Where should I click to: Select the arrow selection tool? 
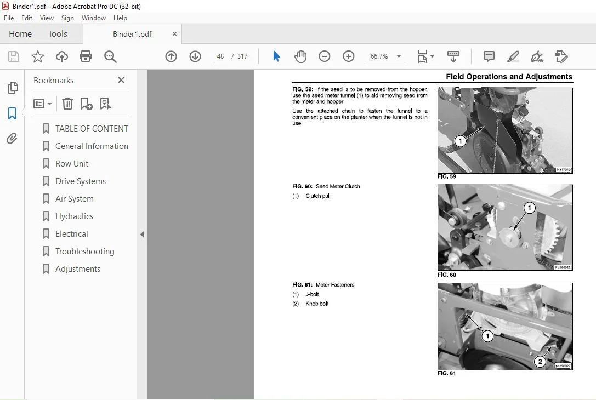point(276,56)
